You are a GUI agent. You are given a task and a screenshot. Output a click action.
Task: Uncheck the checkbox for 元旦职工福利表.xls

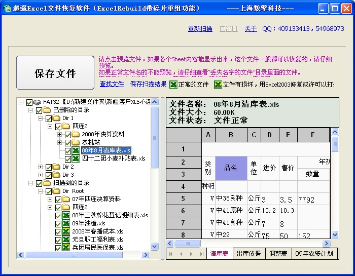[x=58, y=240]
